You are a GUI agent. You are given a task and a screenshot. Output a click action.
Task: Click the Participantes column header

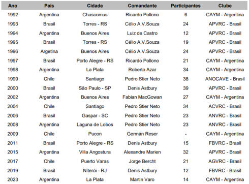[x=185, y=6]
